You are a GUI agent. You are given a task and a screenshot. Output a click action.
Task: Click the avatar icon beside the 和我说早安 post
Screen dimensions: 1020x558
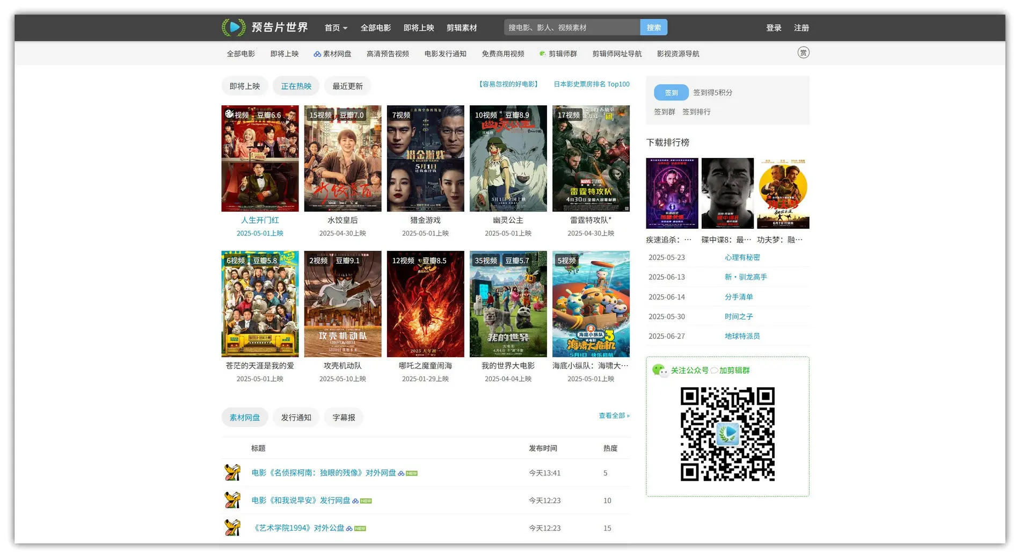coord(232,500)
